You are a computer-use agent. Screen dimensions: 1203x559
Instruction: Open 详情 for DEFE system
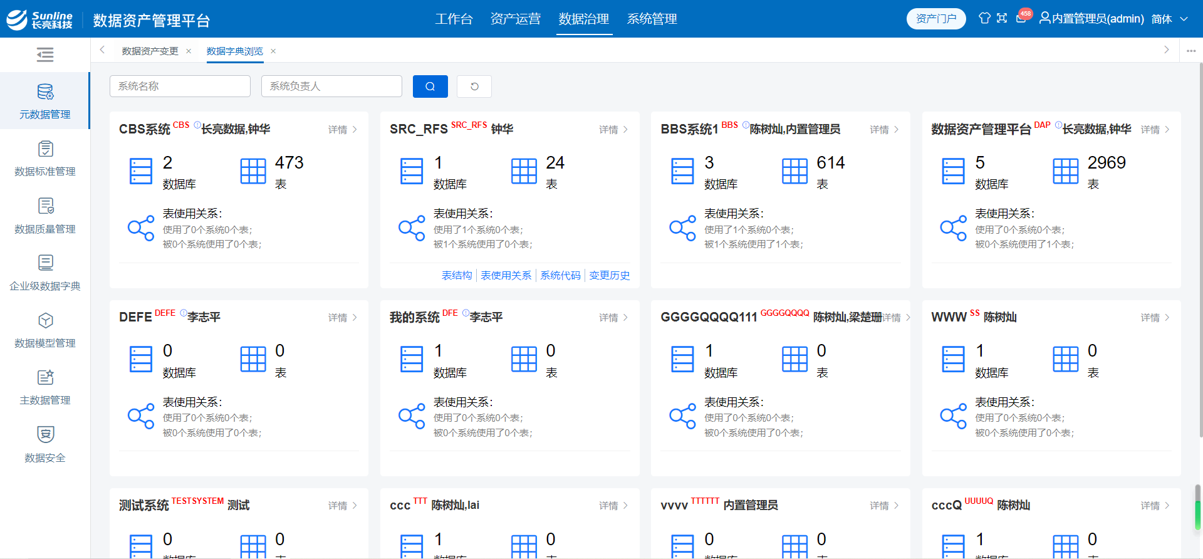(x=343, y=318)
